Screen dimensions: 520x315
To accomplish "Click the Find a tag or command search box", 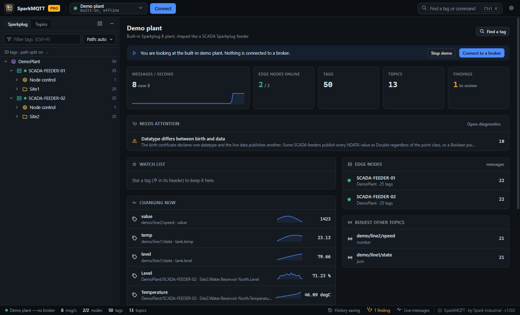I will [460, 8].
